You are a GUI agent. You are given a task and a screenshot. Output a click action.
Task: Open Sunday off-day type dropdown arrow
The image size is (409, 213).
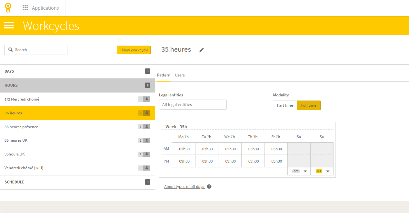point(328,171)
